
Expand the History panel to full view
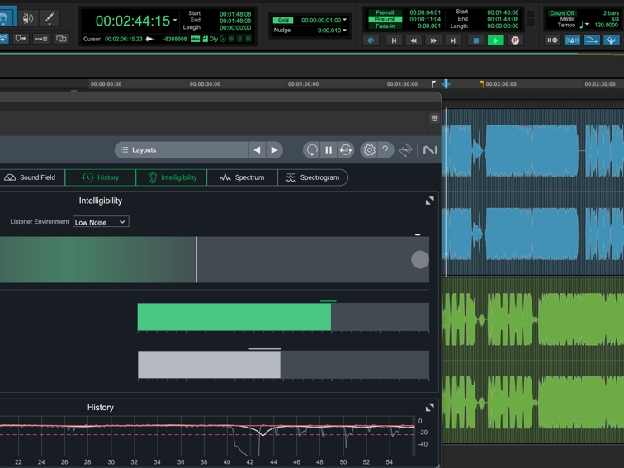tap(430, 408)
